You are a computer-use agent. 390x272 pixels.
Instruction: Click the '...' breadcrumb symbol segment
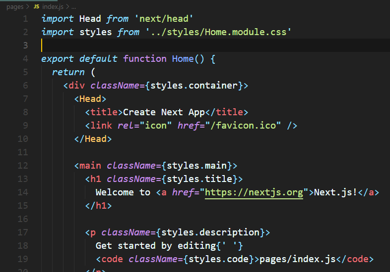click(x=73, y=7)
